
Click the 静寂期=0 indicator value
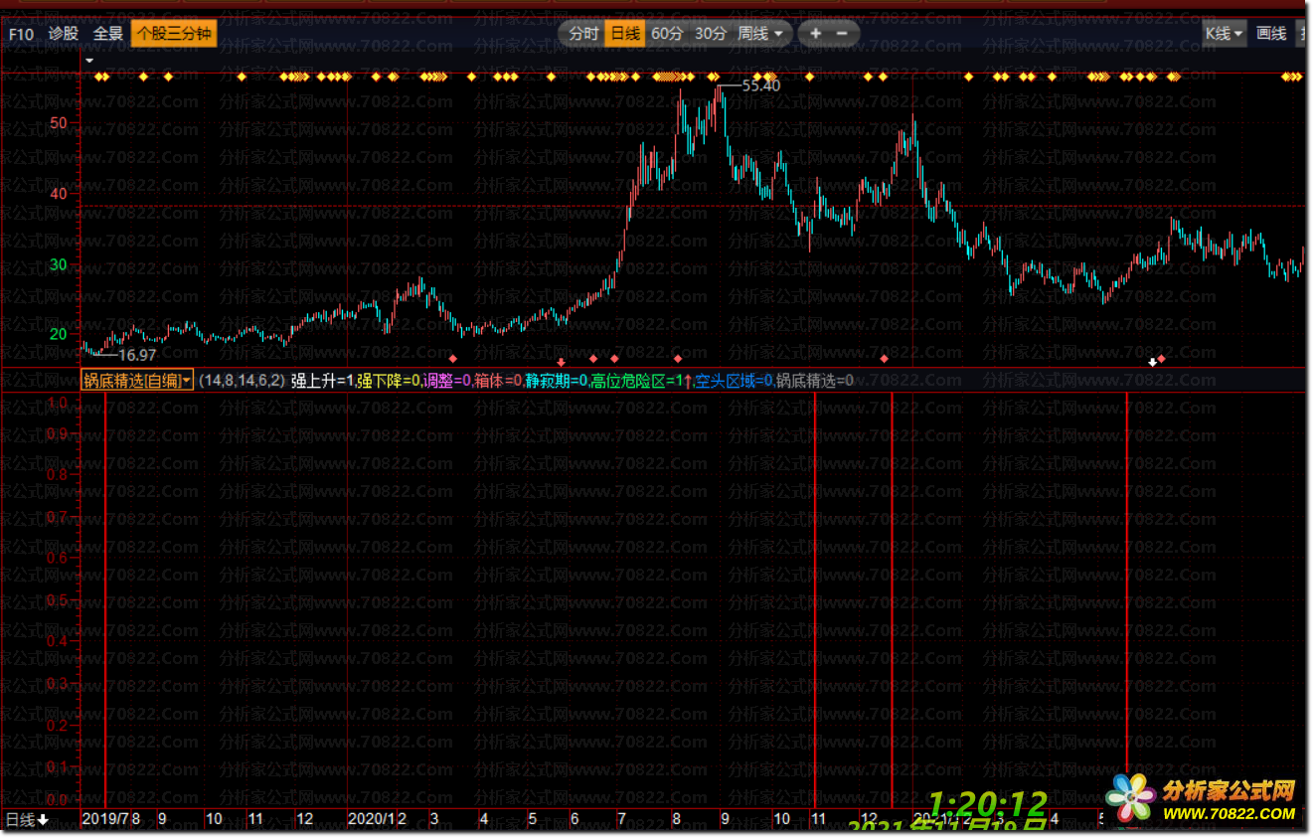557,380
